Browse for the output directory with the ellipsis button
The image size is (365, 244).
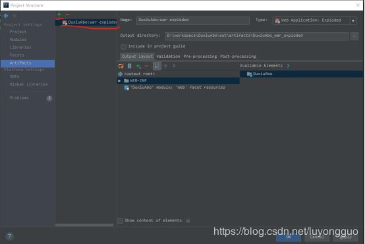tap(354, 36)
